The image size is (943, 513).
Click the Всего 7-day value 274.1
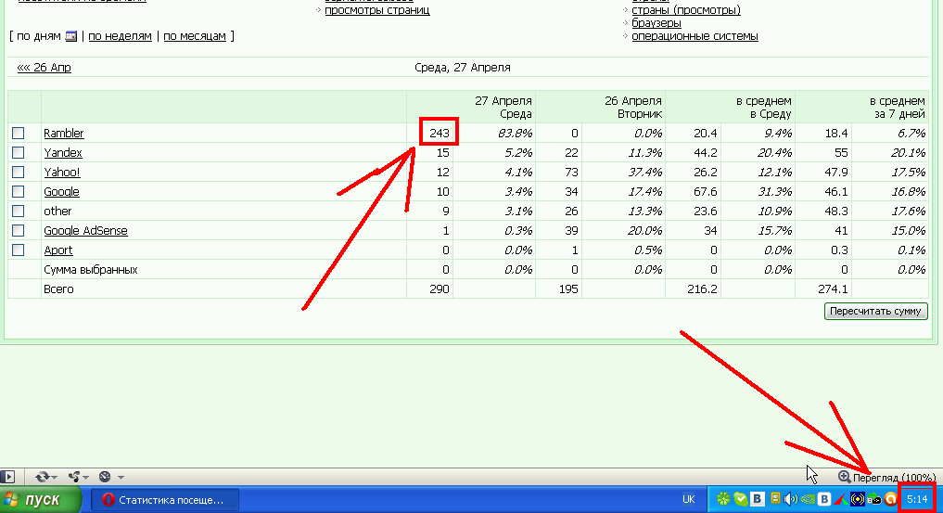tap(833, 289)
